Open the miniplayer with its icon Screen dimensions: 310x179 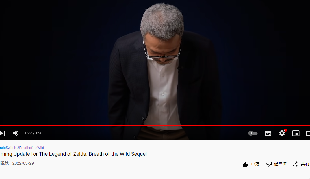click(x=296, y=133)
